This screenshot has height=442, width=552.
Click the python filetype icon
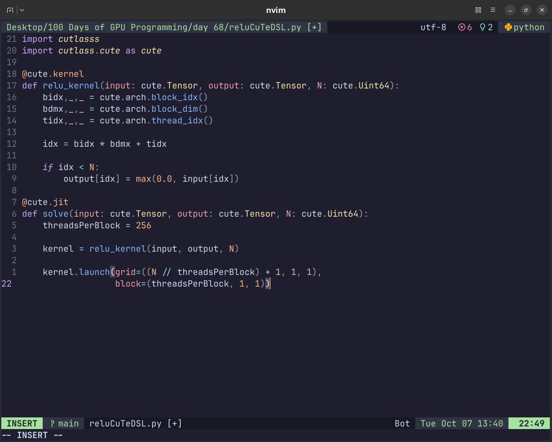click(x=508, y=27)
